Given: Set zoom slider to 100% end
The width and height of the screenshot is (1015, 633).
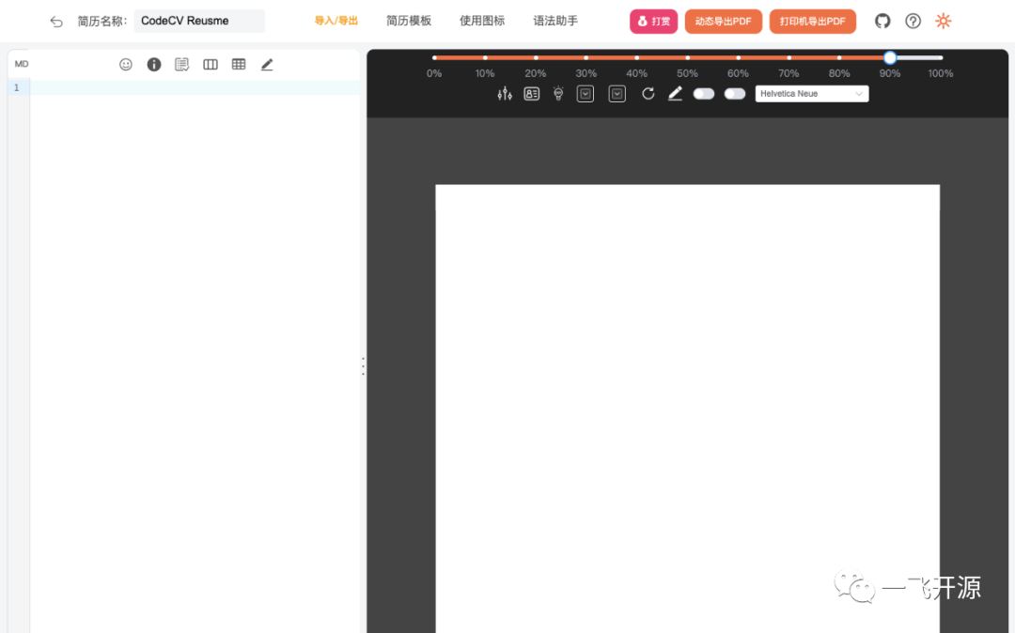Looking at the screenshot, I should coord(940,57).
